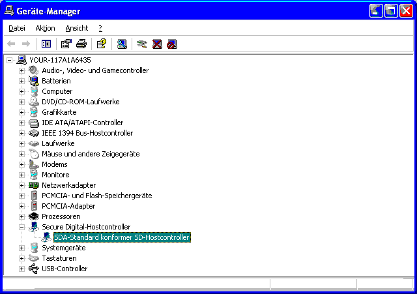Expand the USB-Controller node
The height and width of the screenshot is (294, 417).
pos(22,269)
